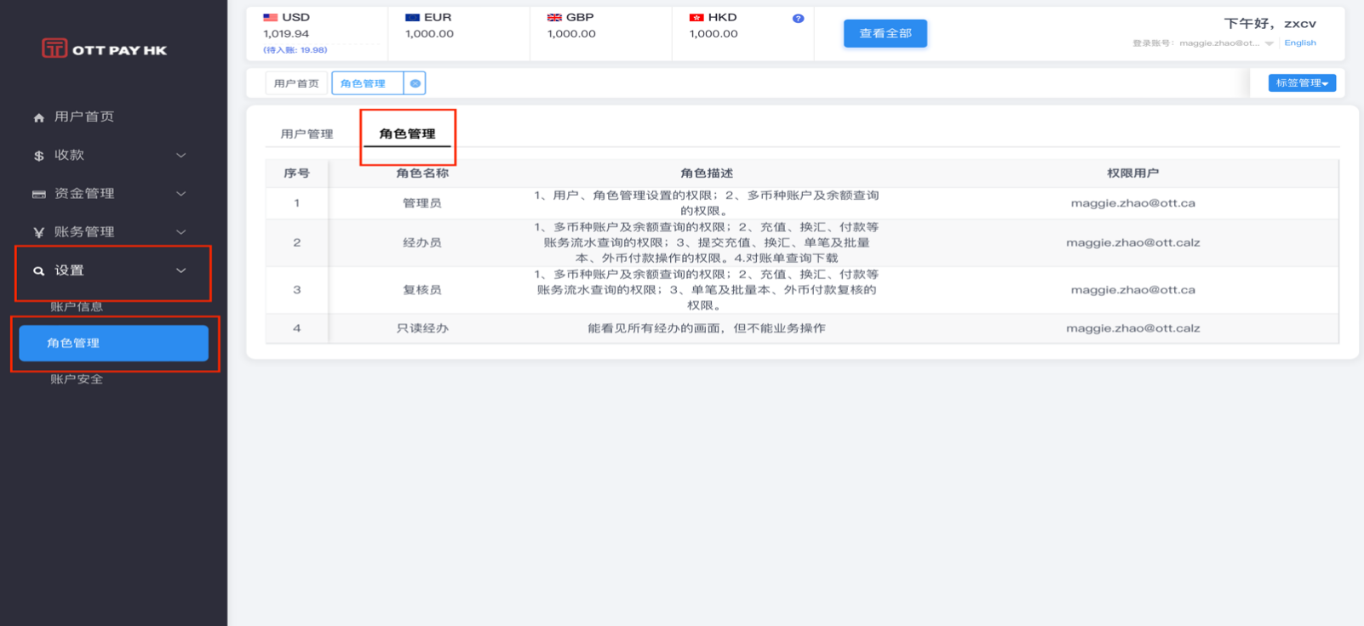This screenshot has width=1364, height=626.
Task: Switch to the 用户管理 tab
Action: [307, 134]
